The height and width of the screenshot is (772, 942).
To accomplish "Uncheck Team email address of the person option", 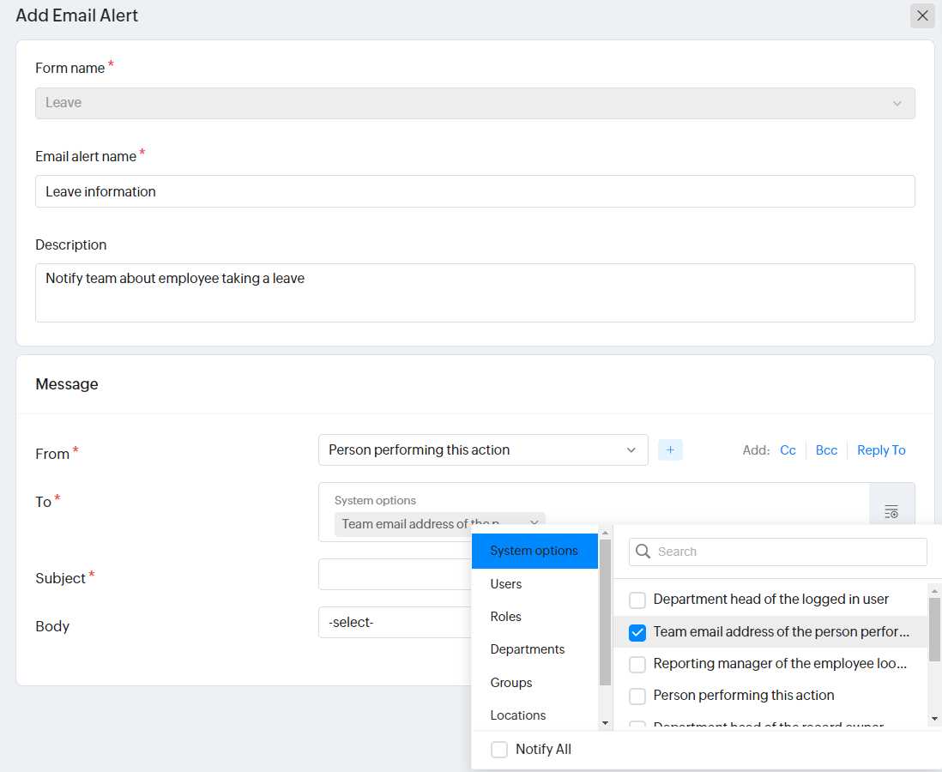I will [x=637, y=632].
